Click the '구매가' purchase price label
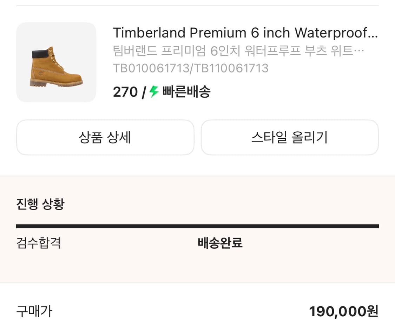The width and height of the screenshot is (395, 332). pos(33,311)
